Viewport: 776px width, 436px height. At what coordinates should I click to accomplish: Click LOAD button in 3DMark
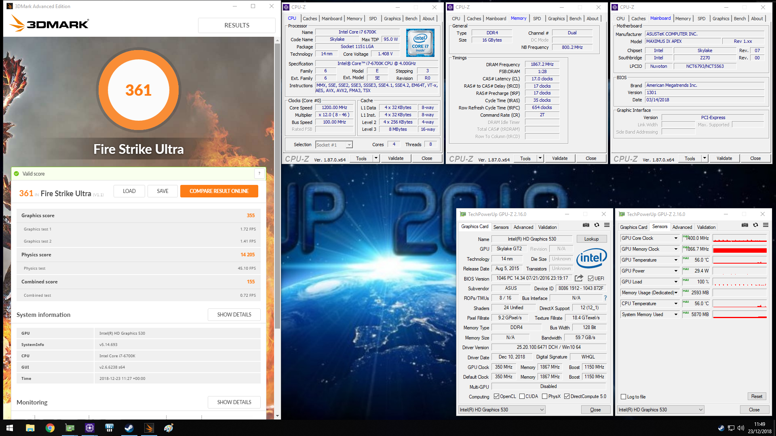pos(129,191)
